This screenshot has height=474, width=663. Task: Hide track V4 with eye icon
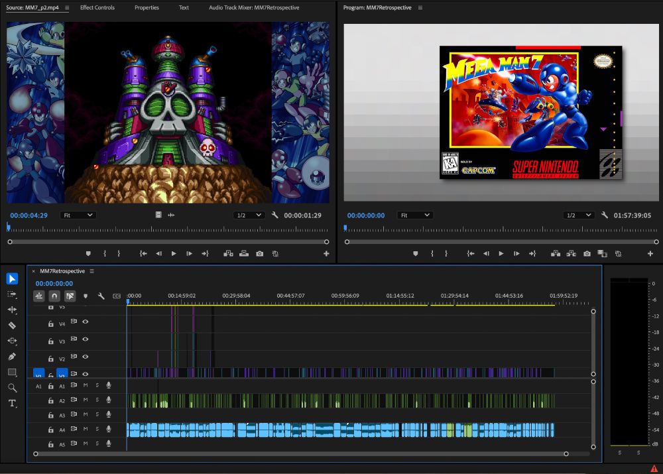tap(86, 322)
